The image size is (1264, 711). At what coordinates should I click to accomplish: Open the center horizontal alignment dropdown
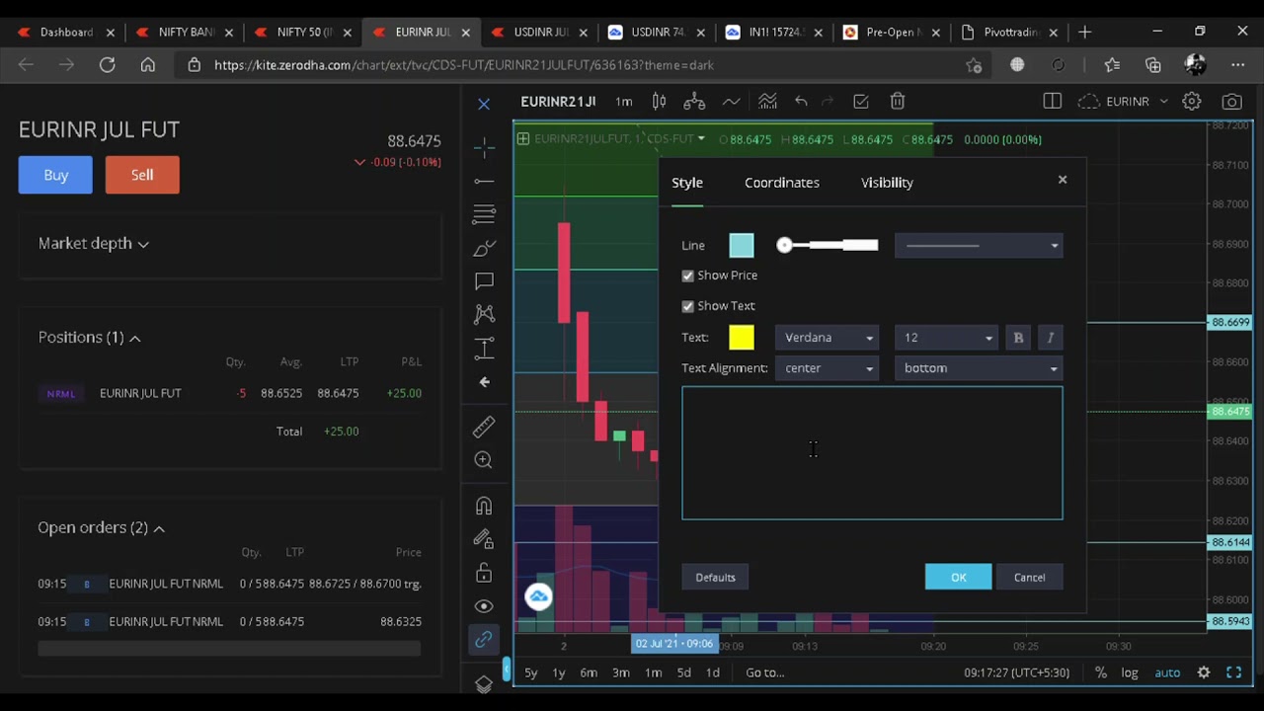828,368
